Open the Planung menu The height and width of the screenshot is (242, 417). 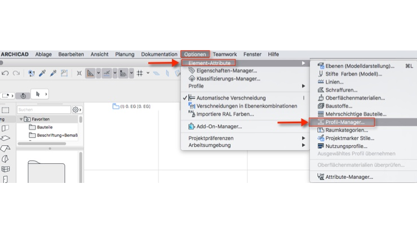[x=125, y=54]
